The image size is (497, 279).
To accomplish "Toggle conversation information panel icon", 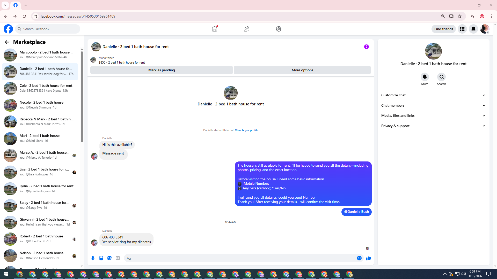I will coord(366,47).
